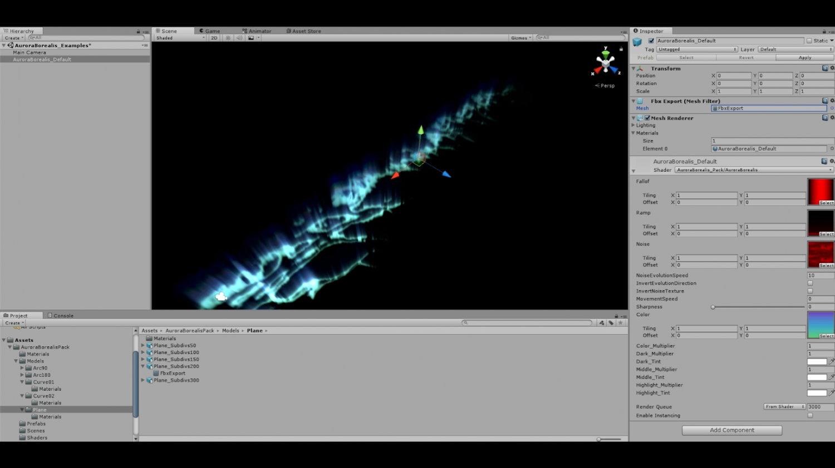Screen dimensions: 835x468
Task: Open Gizmos dropdown in Scene view
Action: (x=521, y=38)
